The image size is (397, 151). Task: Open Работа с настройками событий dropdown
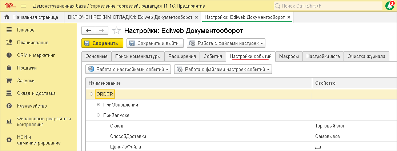(x=128, y=69)
